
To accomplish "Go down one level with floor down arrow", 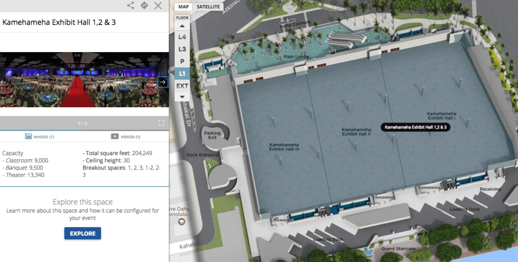I will point(182,97).
